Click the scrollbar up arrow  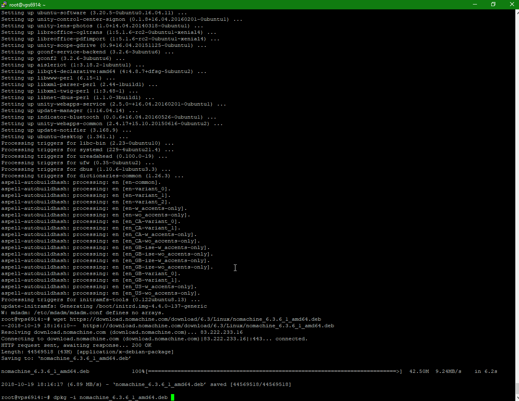pyautogui.click(x=517, y=12)
